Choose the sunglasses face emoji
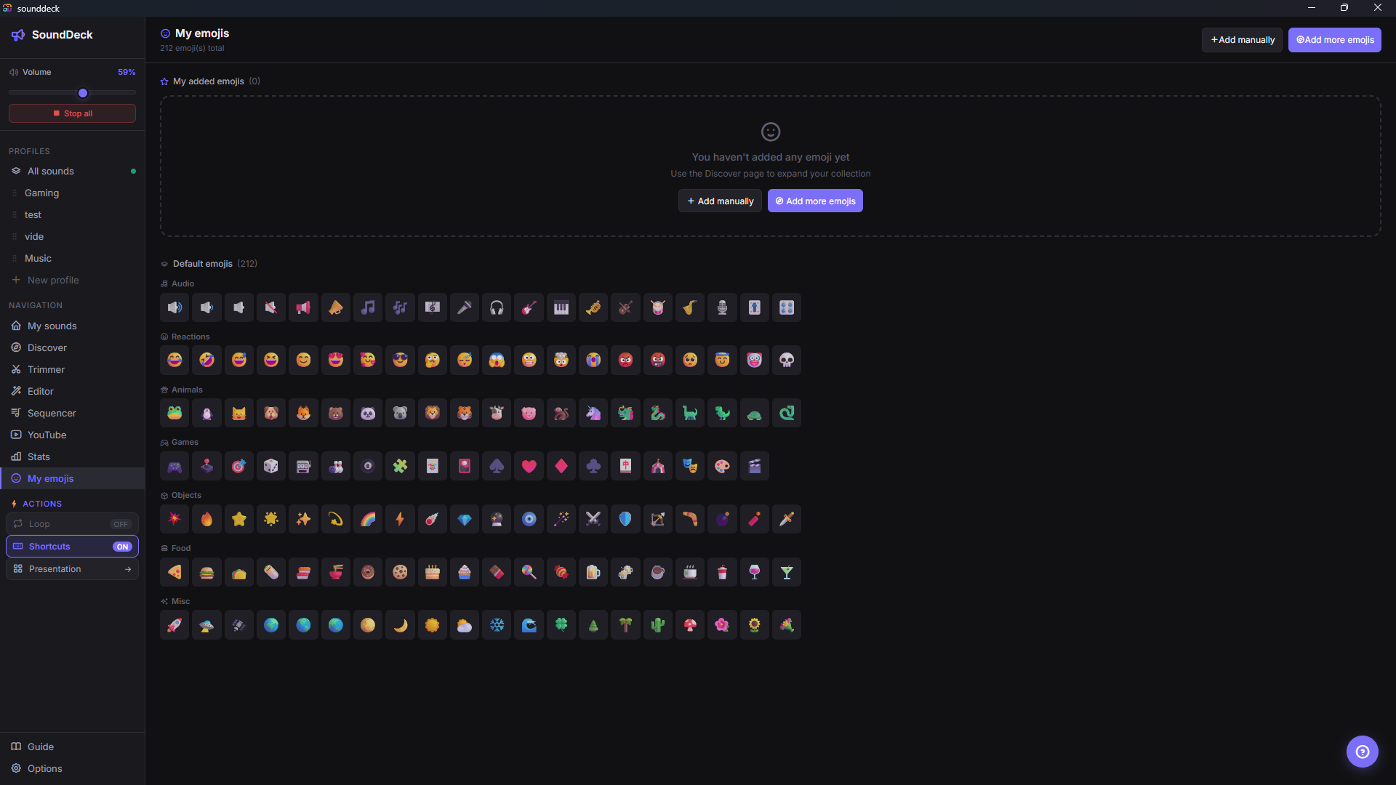Image resolution: width=1396 pixels, height=785 pixels. (400, 360)
